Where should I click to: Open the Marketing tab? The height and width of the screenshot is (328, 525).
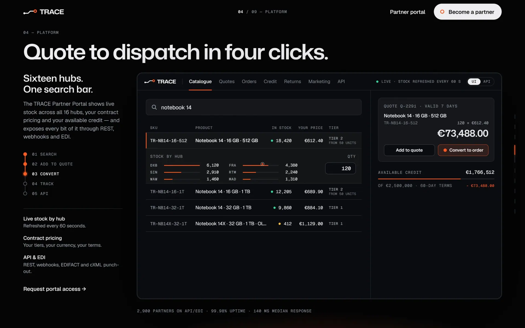[319, 81]
